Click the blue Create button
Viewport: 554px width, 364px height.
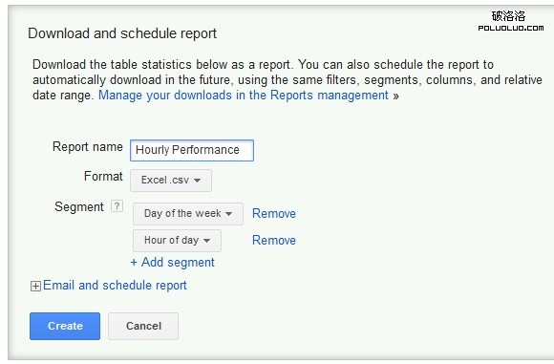click(x=65, y=326)
